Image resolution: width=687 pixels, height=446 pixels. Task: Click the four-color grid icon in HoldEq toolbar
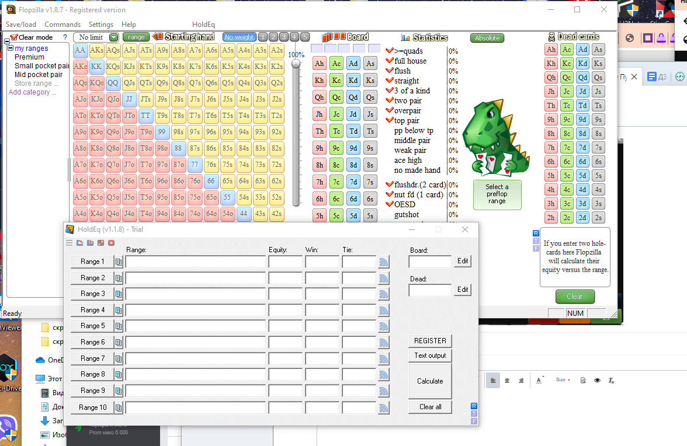100,242
